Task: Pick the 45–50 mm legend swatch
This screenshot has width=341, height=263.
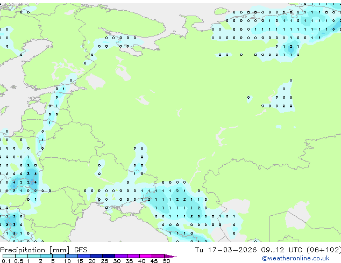Action: point(158,256)
